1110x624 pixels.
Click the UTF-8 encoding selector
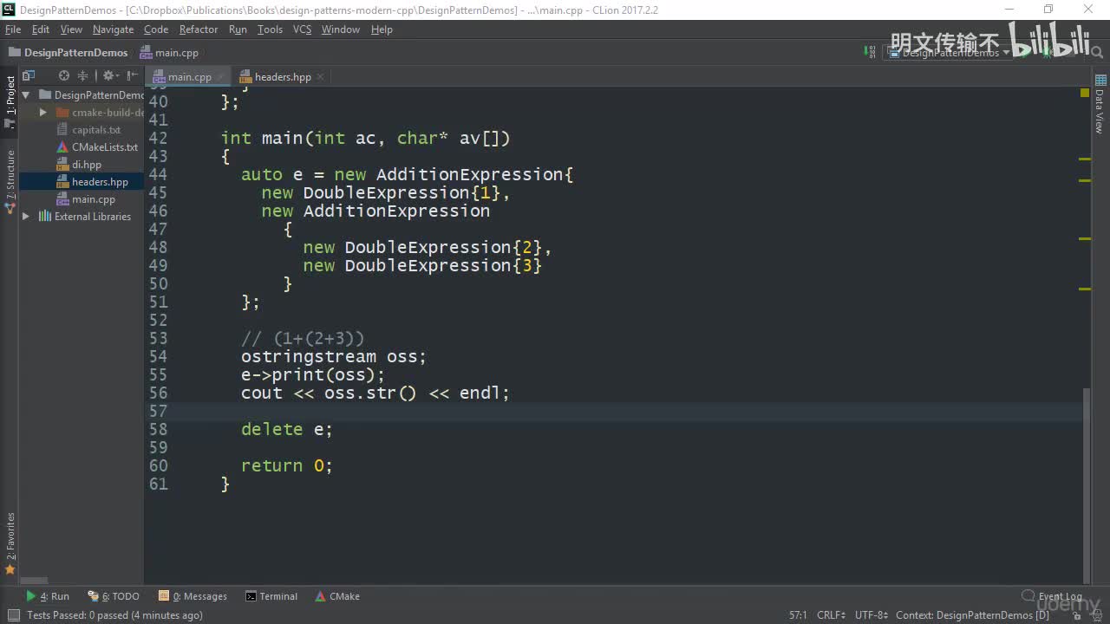(871, 615)
